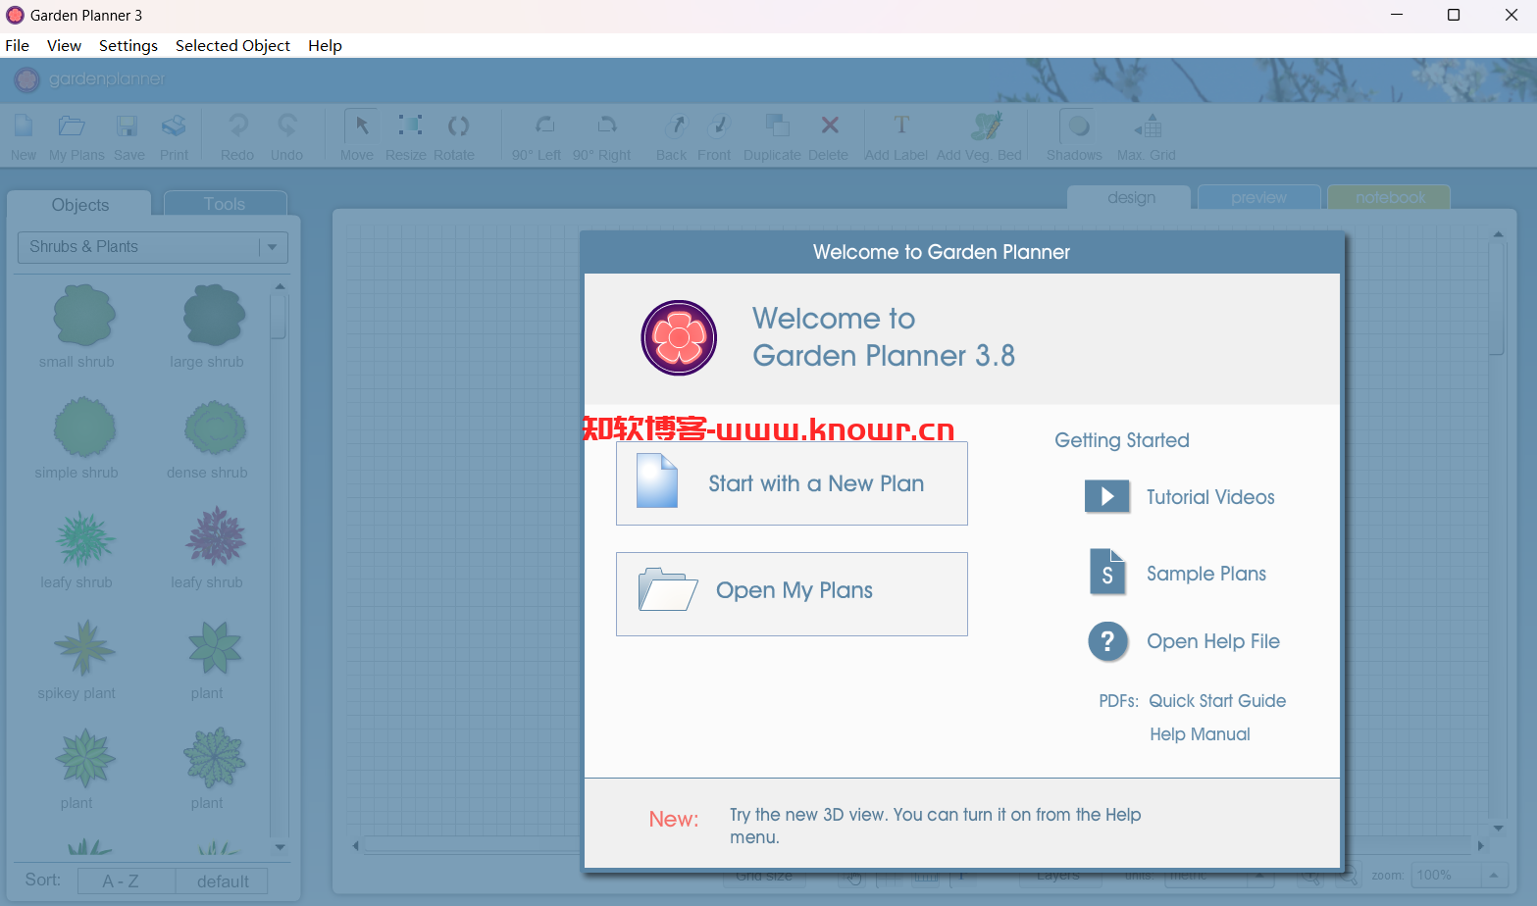
Task: Click the Duplicate toolbar icon
Action: (x=777, y=126)
